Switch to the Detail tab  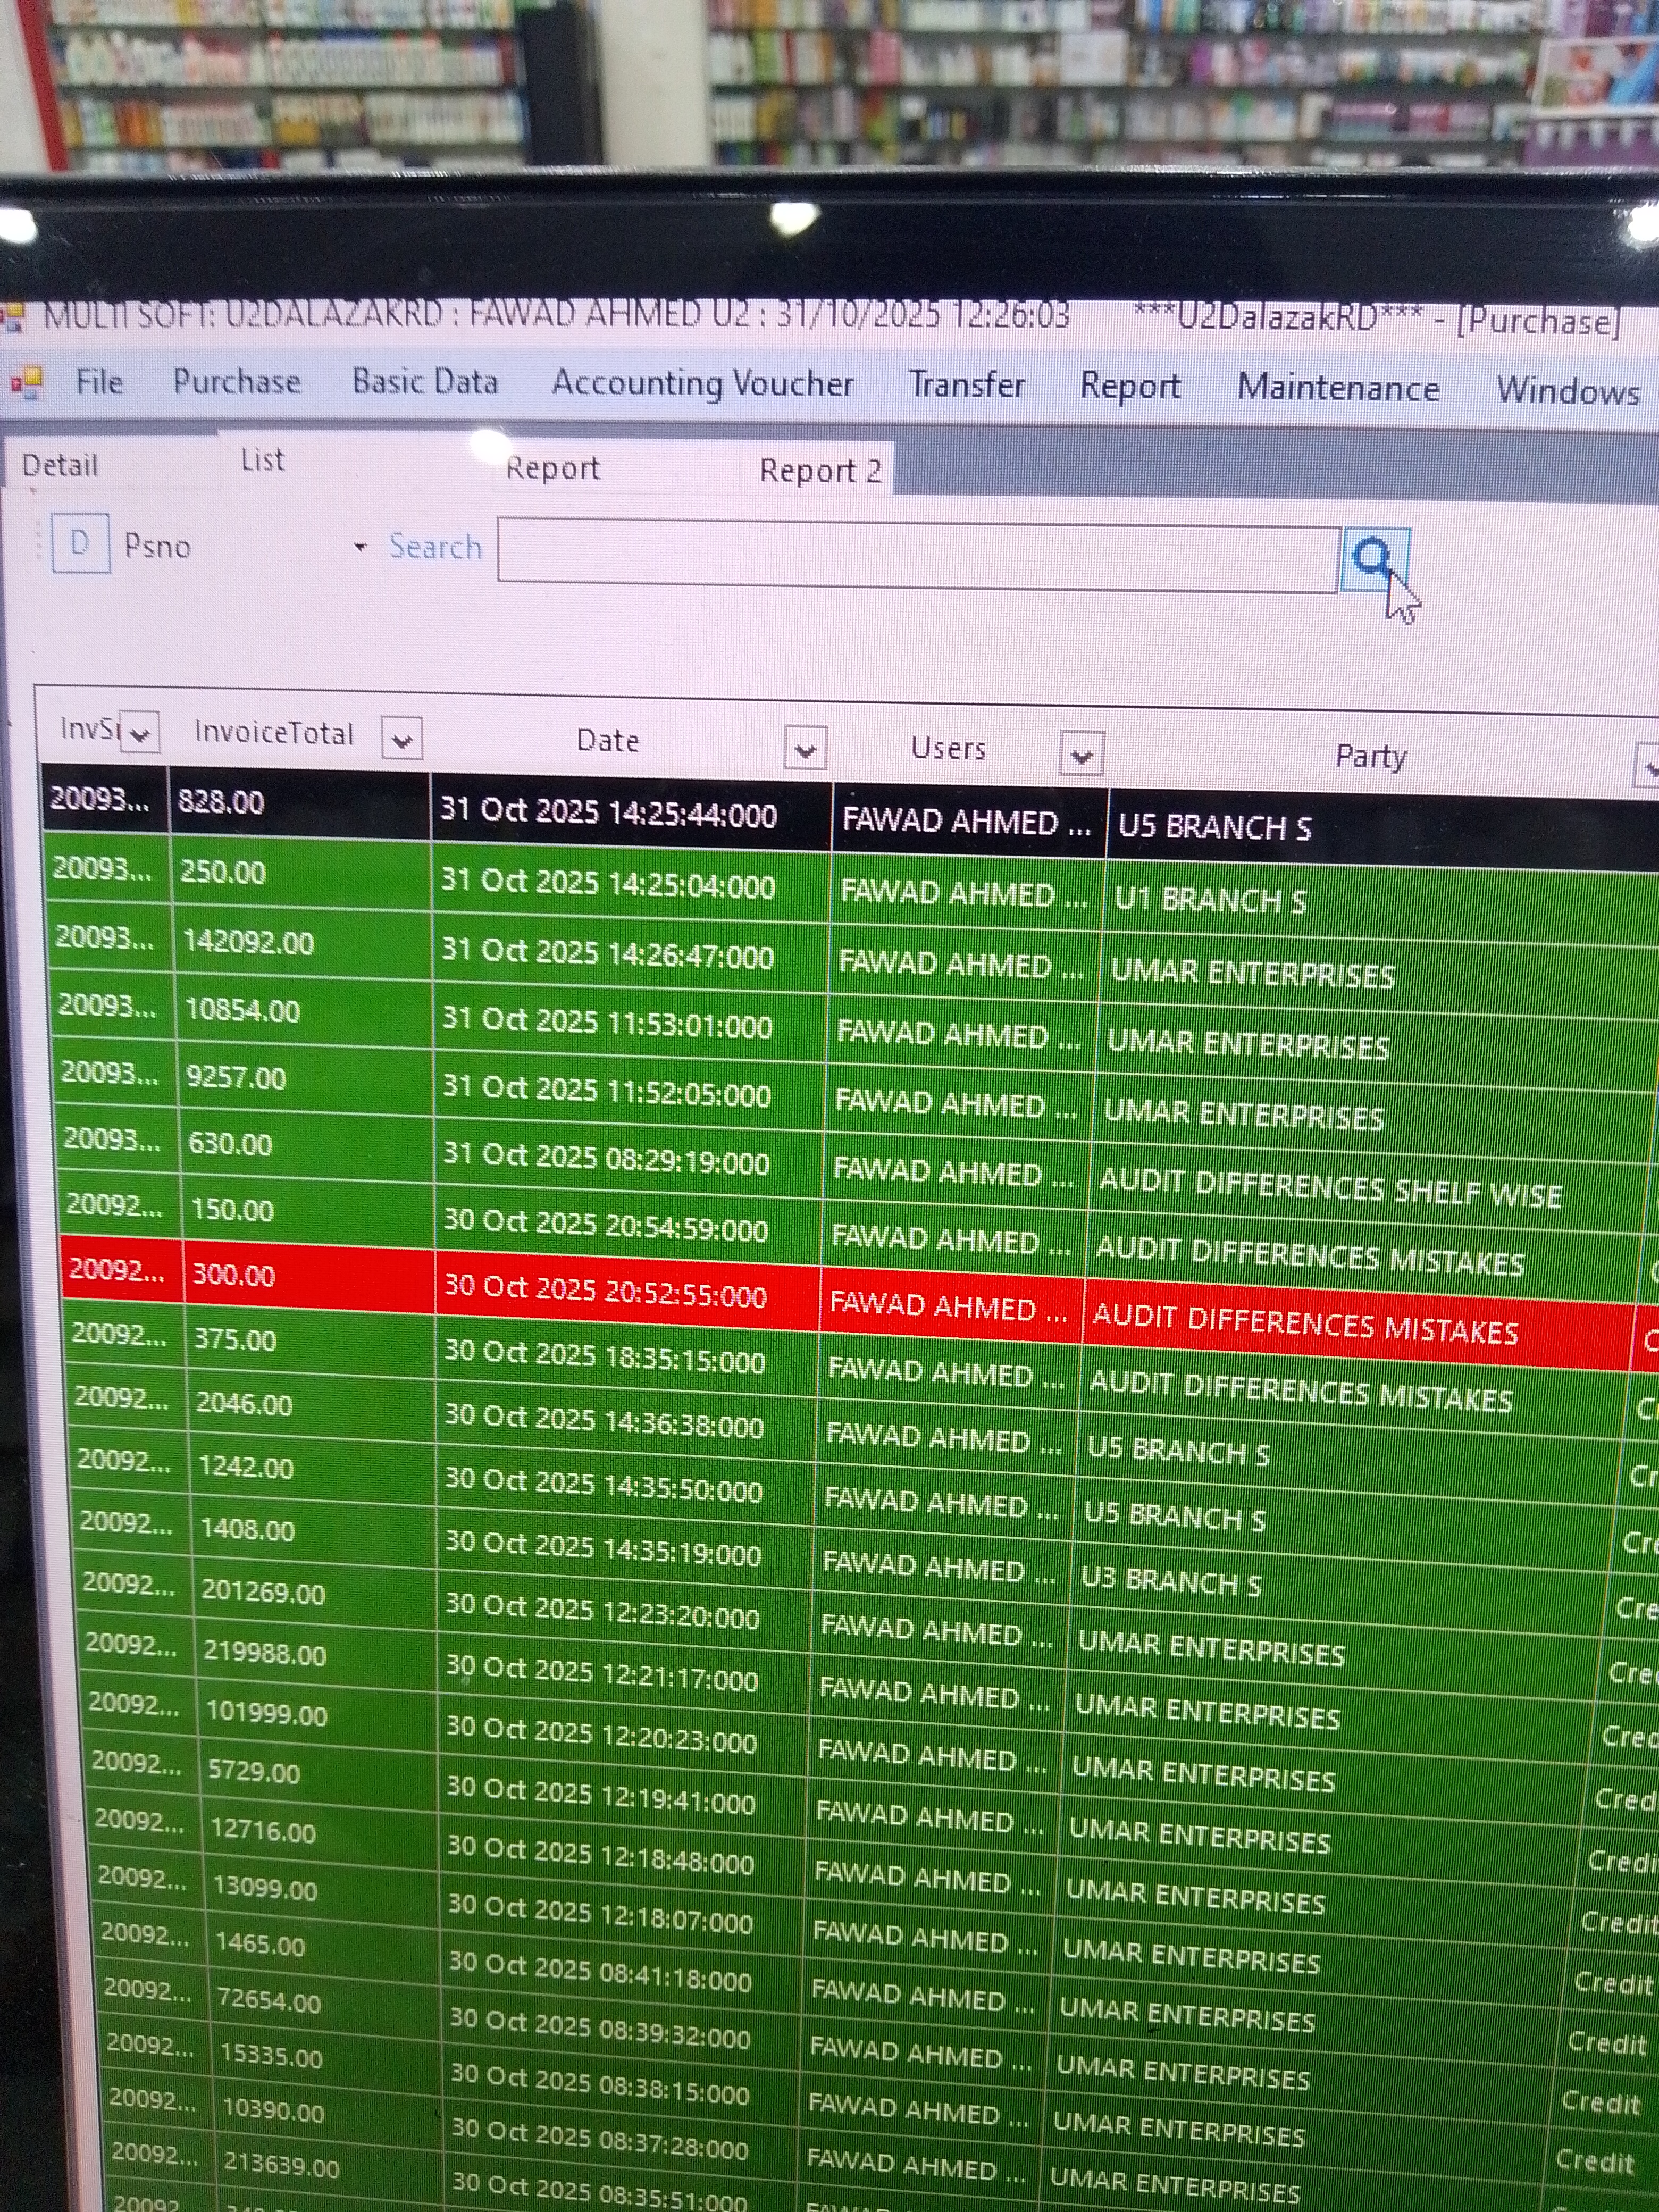pos(60,465)
